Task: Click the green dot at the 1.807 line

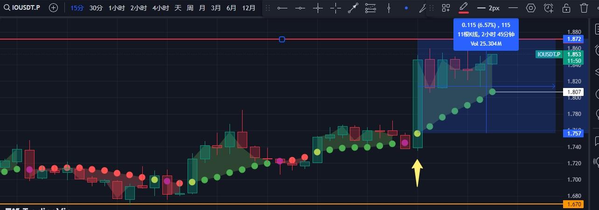Action: click(x=492, y=91)
